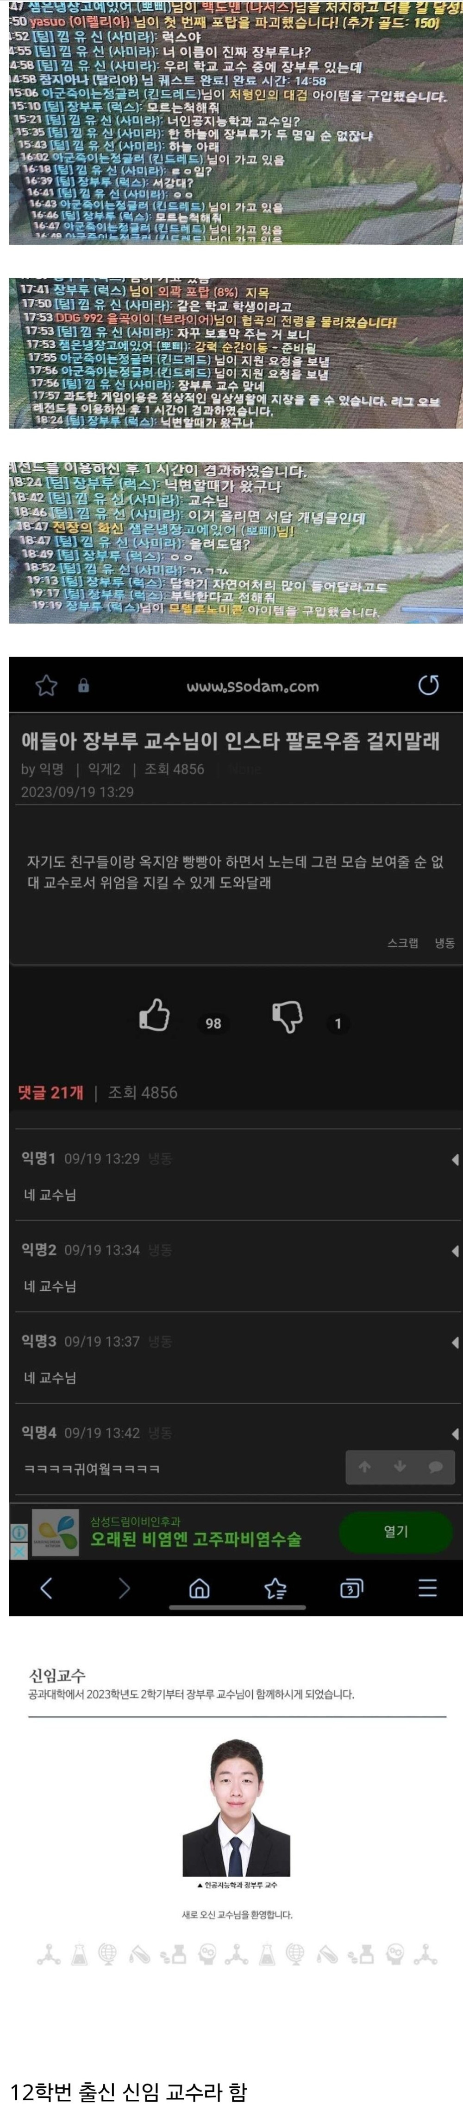Tap the 스크랩 link under the post

402,943
